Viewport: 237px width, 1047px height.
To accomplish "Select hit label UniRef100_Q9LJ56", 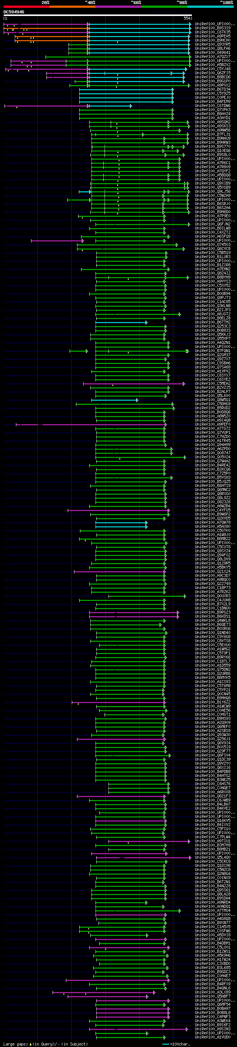I will pyautogui.click(x=213, y=191).
